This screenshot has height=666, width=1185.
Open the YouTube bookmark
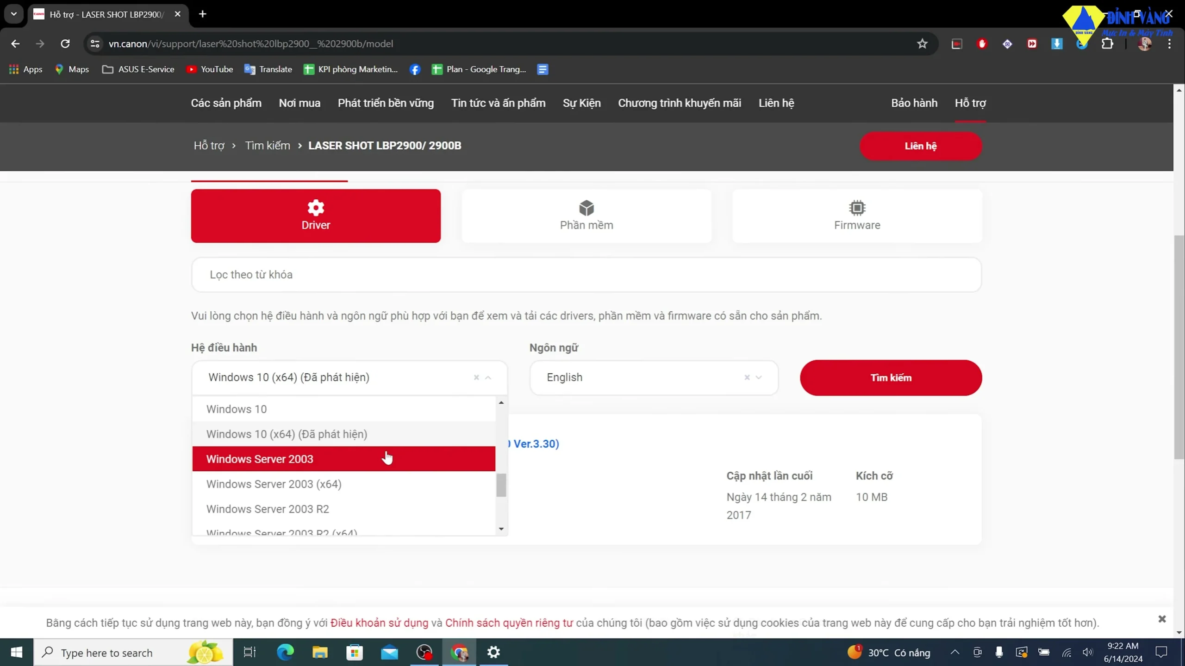(x=210, y=69)
